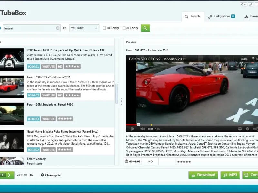Clear the ferrari search text
The height and width of the screenshot is (193, 258).
click(x=58, y=28)
